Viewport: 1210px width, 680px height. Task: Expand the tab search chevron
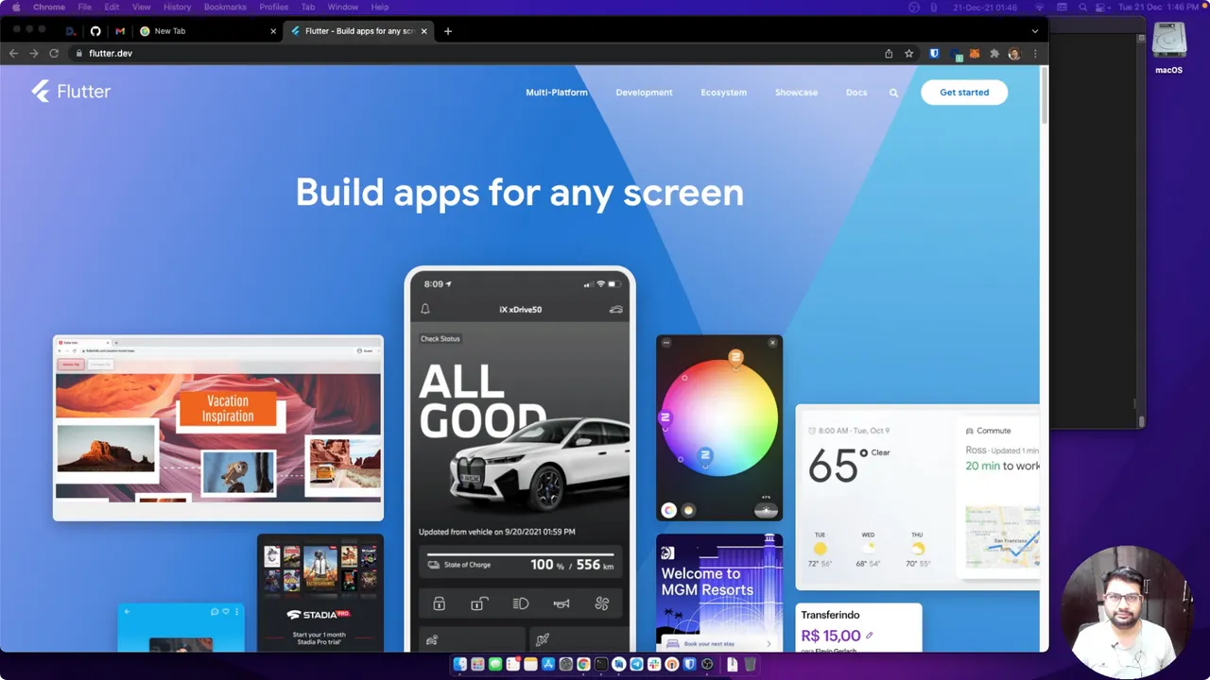1034,31
